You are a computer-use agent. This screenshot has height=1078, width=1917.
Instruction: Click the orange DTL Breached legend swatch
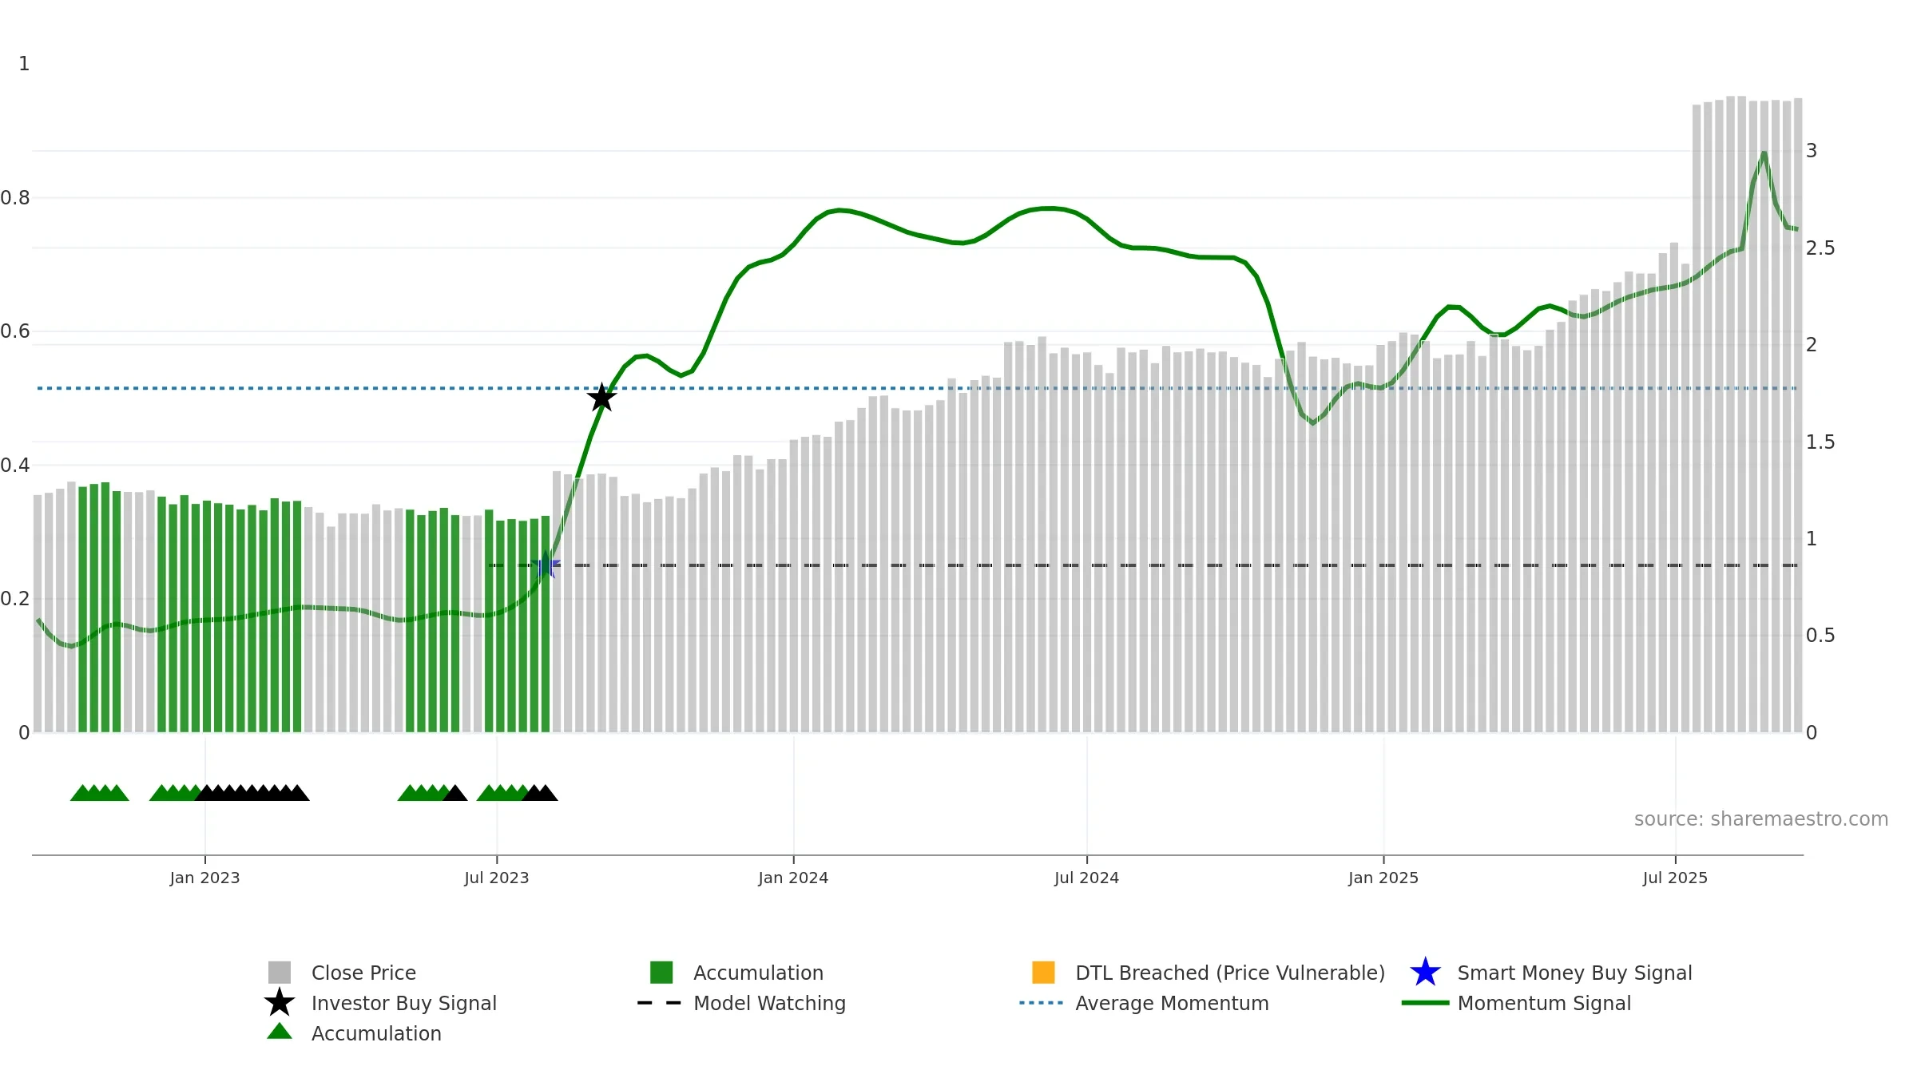point(1043,973)
